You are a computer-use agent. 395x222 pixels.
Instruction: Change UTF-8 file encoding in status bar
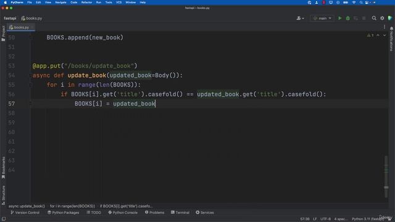tap(325, 219)
